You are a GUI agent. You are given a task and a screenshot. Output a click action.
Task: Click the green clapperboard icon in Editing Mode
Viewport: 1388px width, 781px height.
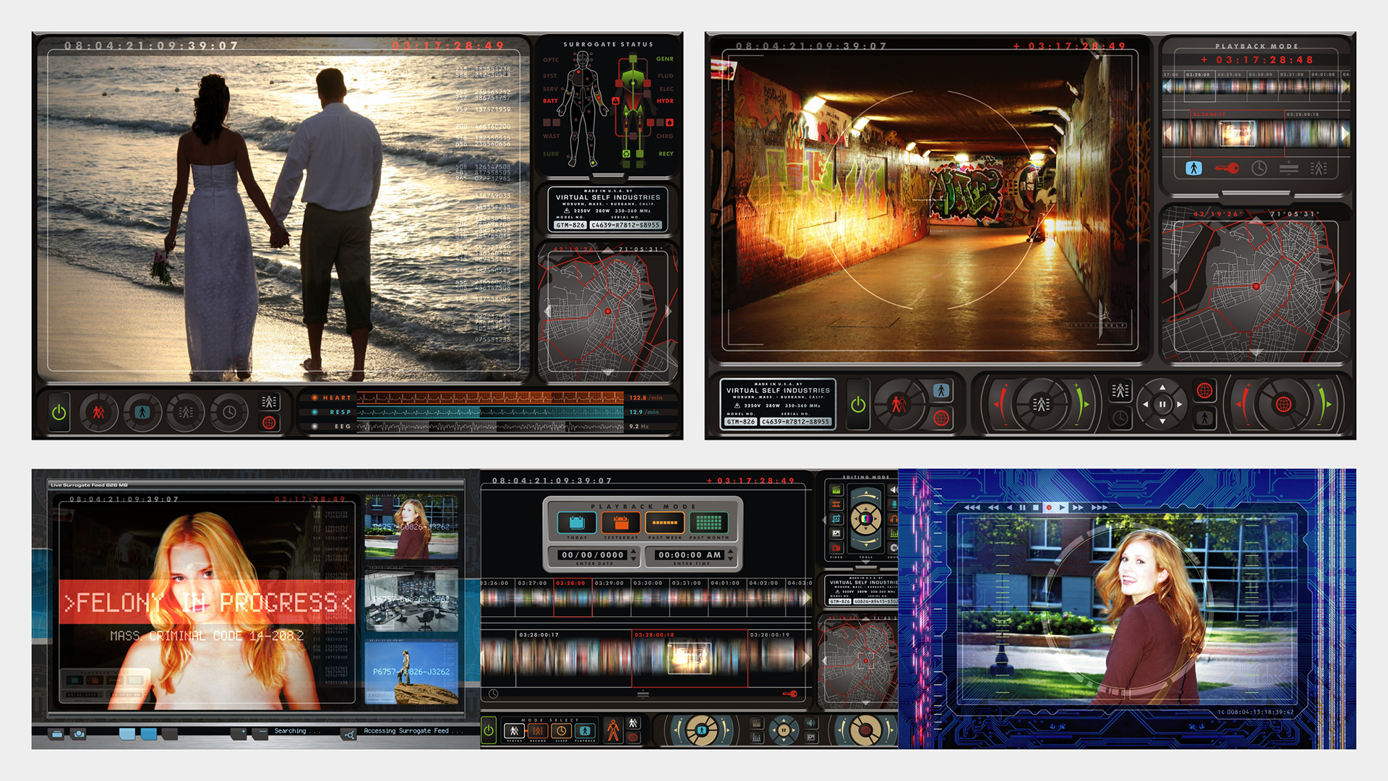point(836,490)
